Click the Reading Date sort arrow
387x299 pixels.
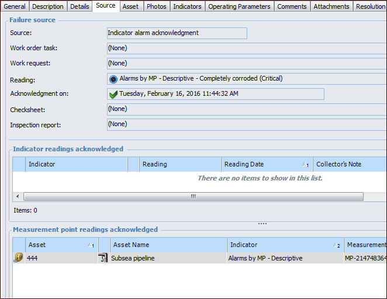point(305,165)
